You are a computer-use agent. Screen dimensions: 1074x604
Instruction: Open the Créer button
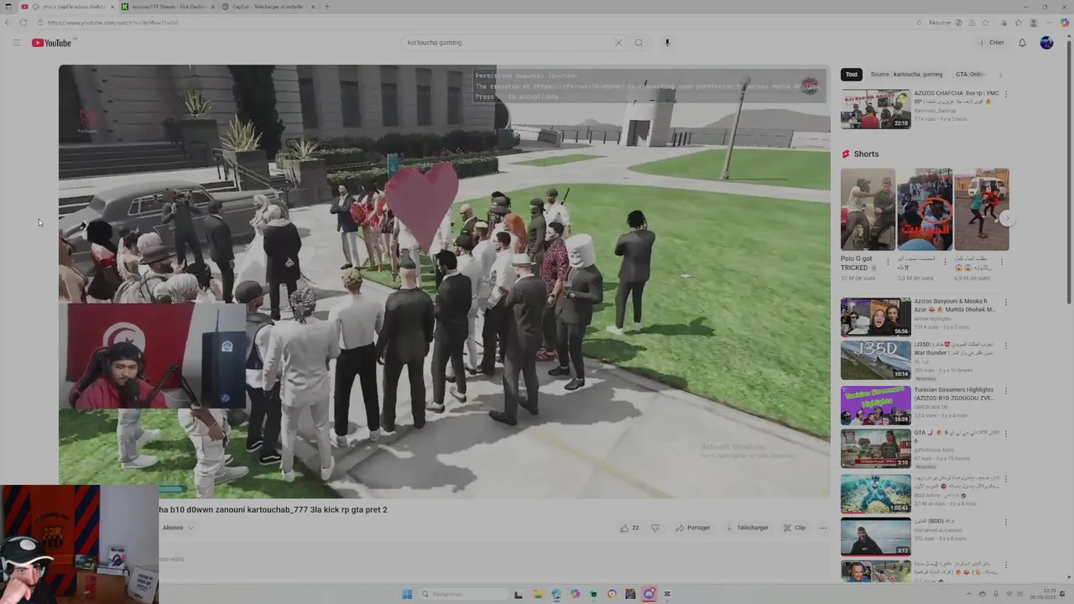point(991,43)
